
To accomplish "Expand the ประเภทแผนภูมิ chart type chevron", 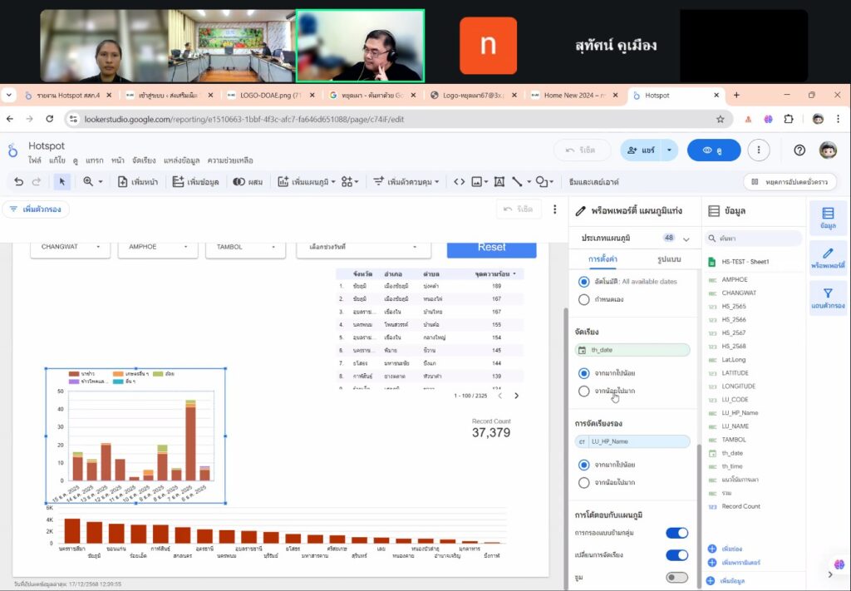I will point(686,239).
